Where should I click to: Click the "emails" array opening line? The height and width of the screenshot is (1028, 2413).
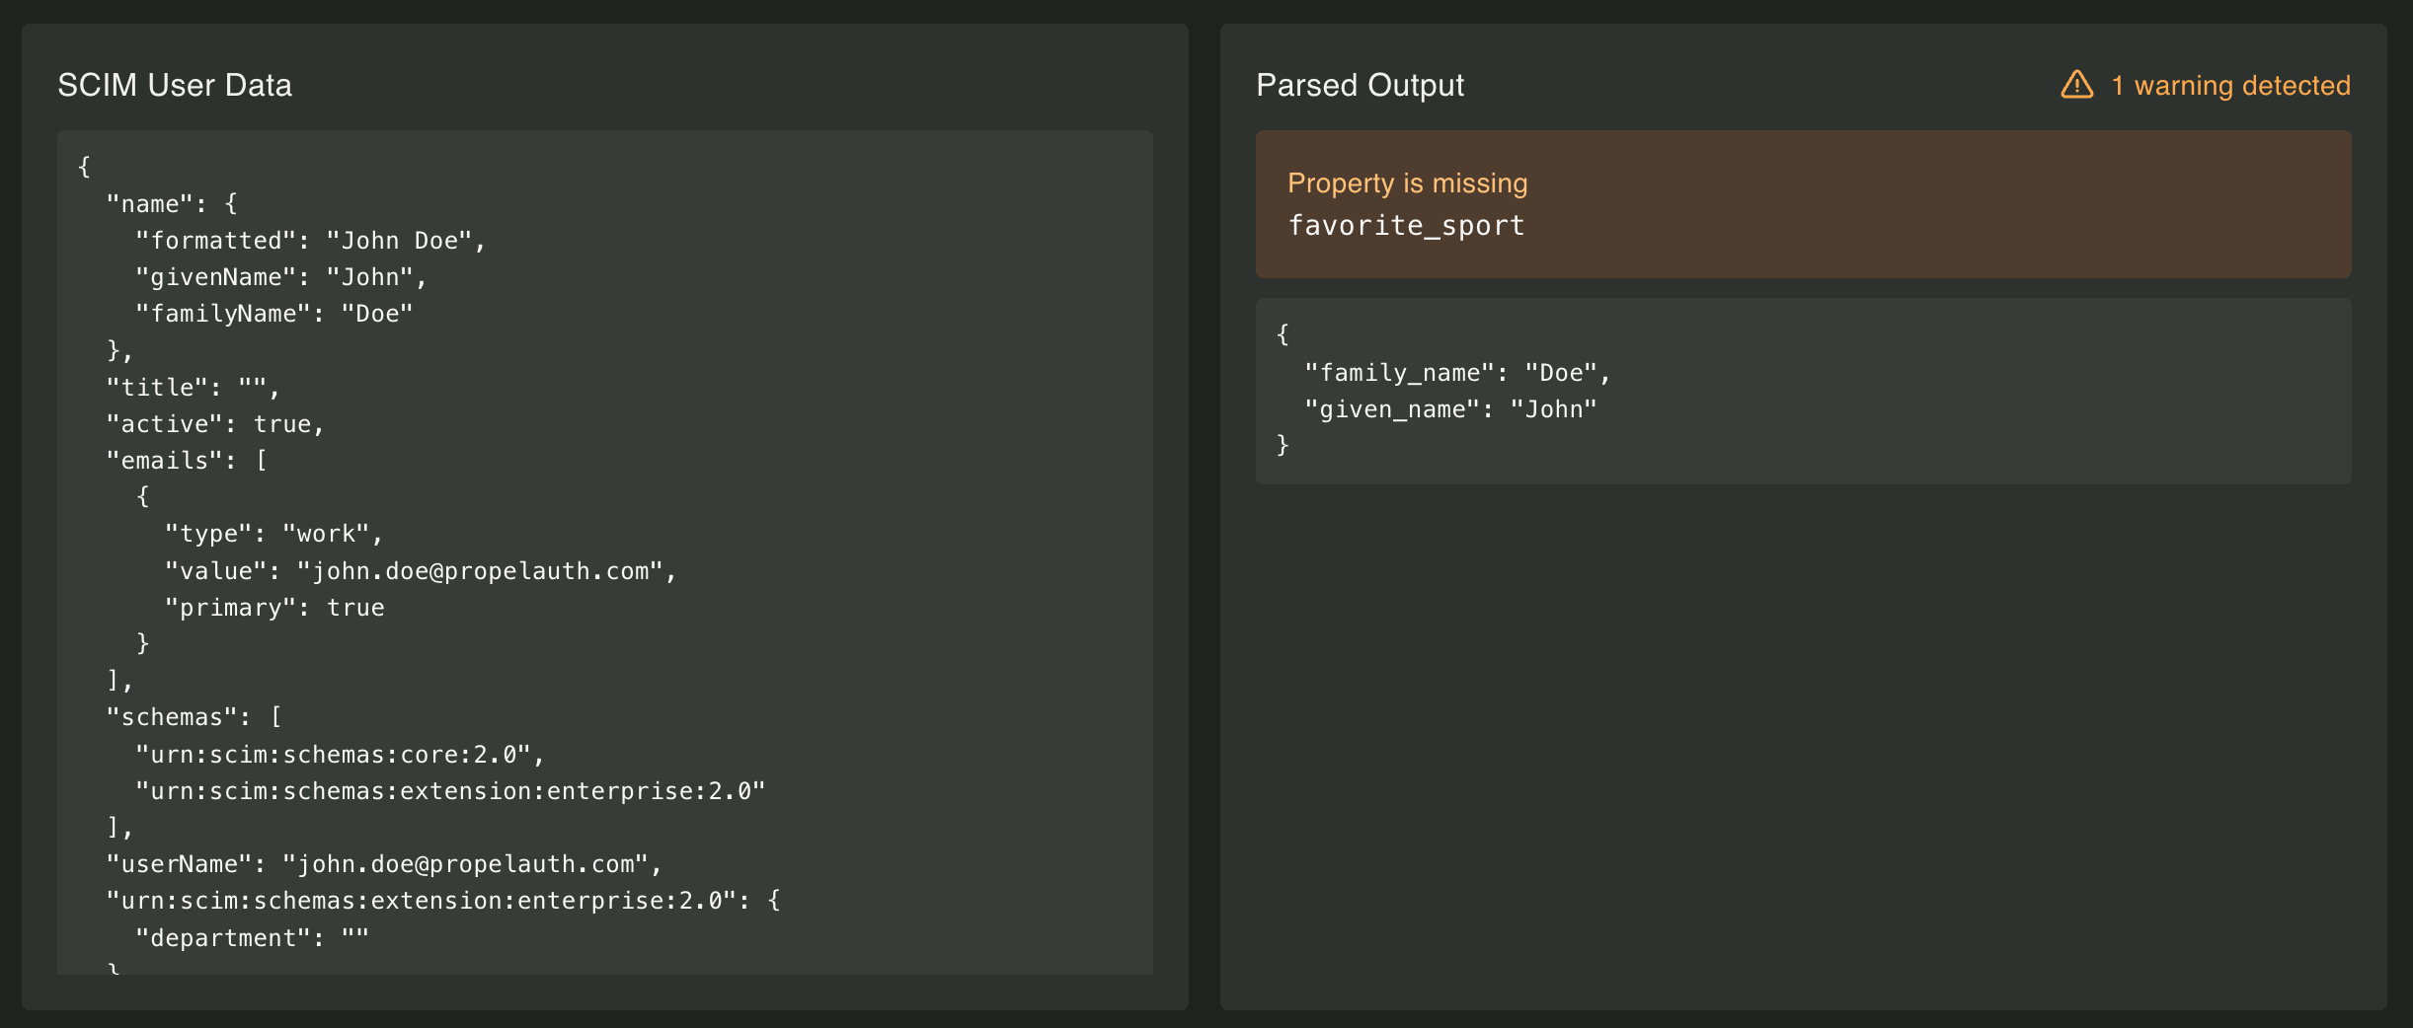pos(187,461)
